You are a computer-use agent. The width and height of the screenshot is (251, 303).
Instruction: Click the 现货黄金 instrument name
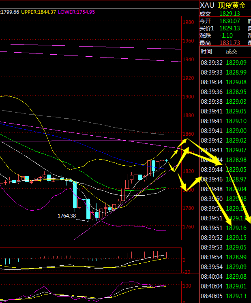coord(232,5)
